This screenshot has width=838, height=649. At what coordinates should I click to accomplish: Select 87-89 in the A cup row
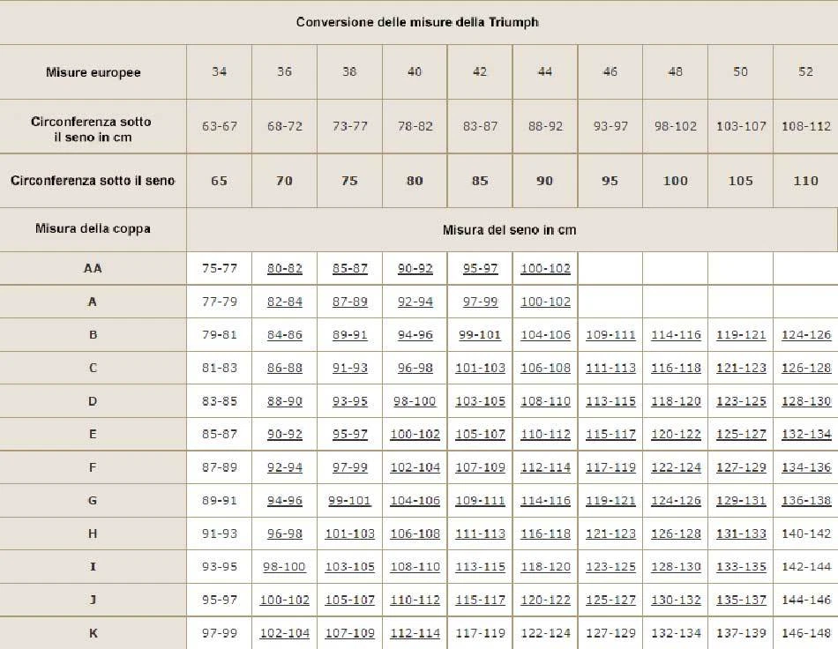(x=349, y=302)
